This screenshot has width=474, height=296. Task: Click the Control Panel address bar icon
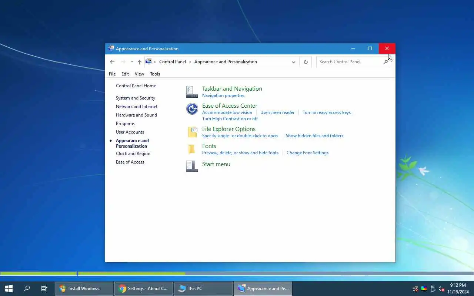tap(148, 61)
